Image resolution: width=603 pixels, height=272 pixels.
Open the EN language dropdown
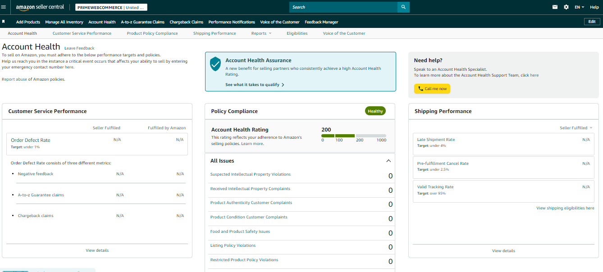579,7
